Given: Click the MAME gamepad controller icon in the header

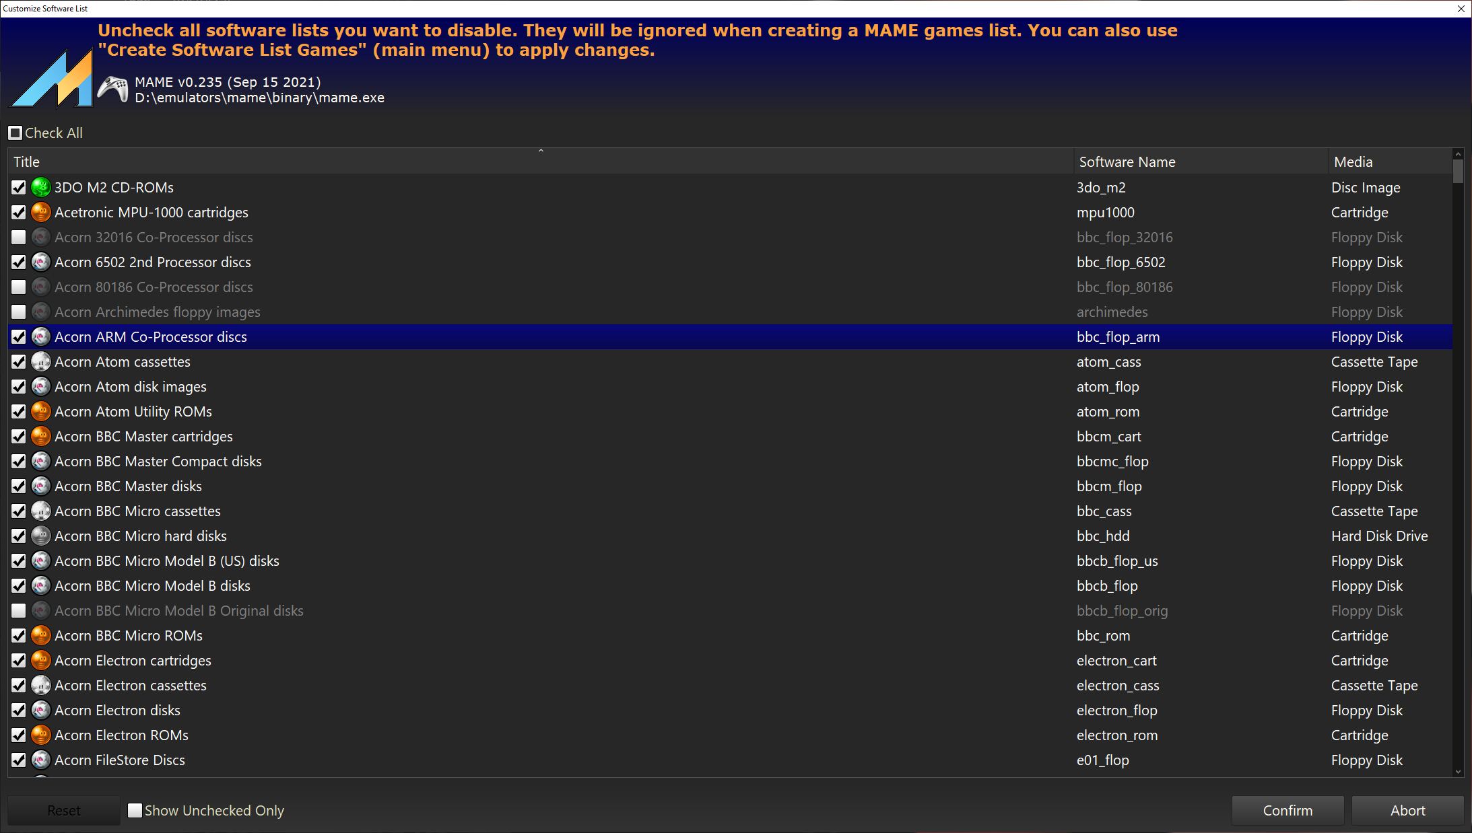Looking at the screenshot, I should point(113,89).
